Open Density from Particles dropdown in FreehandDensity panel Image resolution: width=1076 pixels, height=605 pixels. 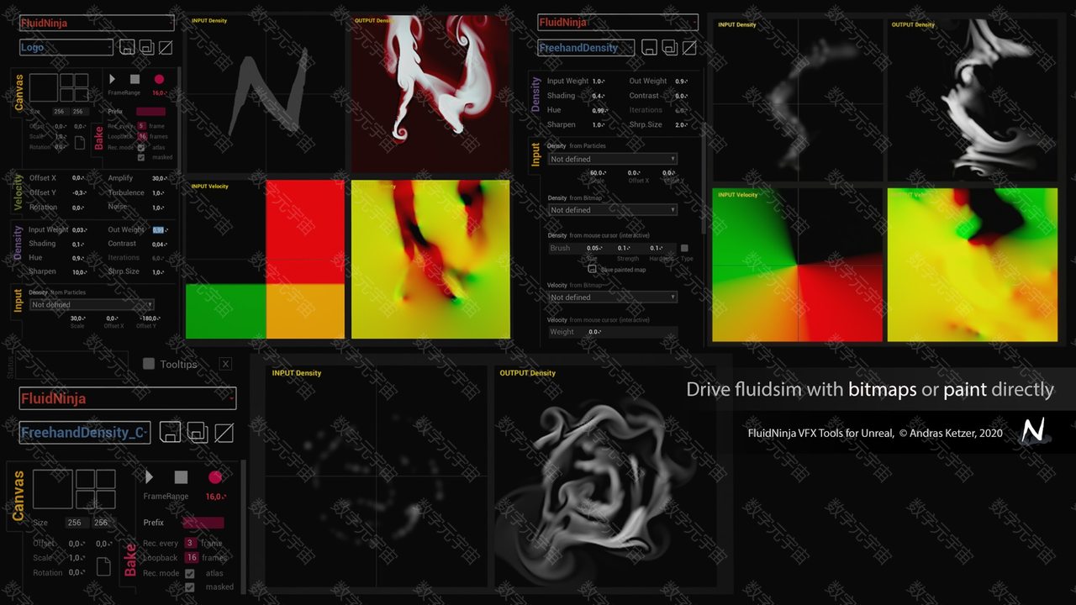pyautogui.click(x=612, y=159)
